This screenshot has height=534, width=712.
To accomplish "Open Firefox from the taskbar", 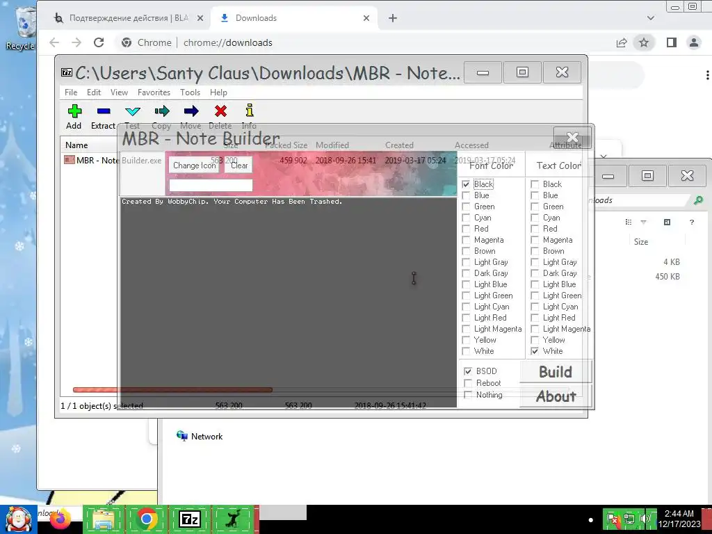I will tap(60, 519).
